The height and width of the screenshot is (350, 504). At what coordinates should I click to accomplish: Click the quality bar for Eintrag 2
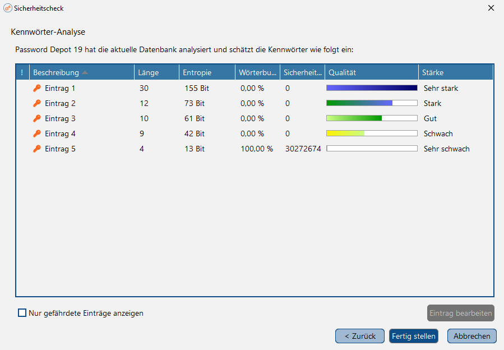[372, 103]
